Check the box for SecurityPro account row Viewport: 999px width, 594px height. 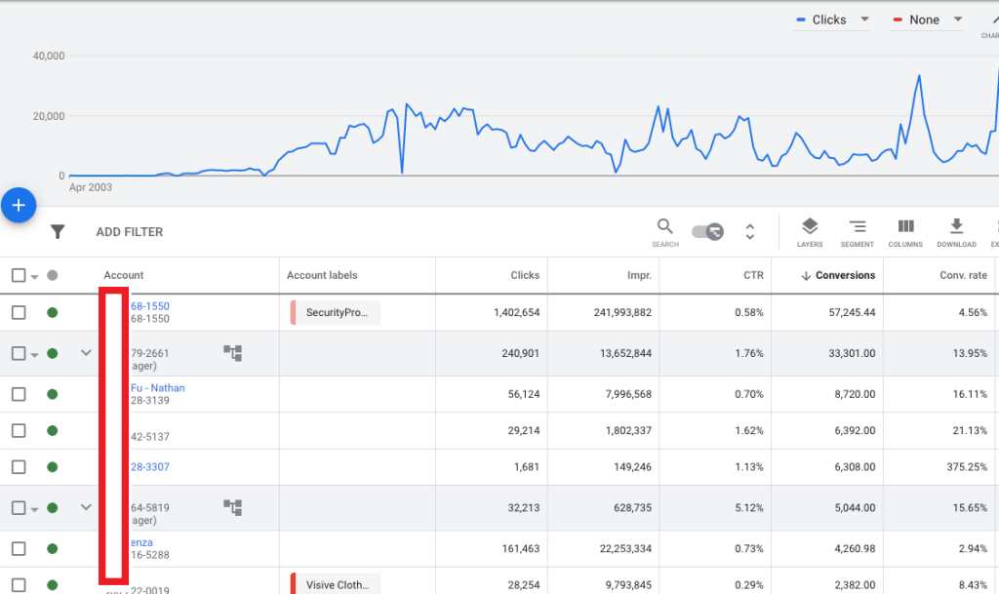(19, 313)
